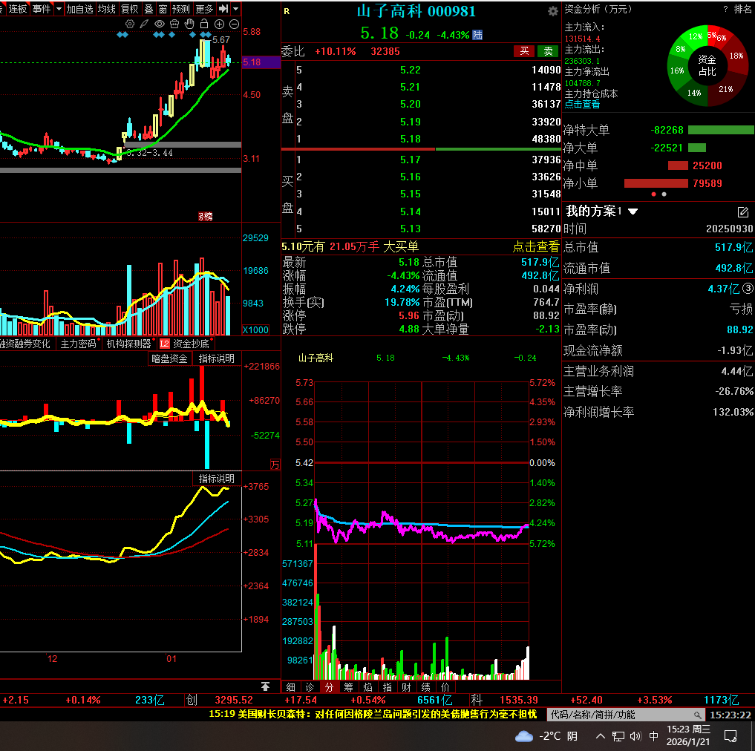Image resolution: width=755 pixels, height=751 pixels.
Task: Expand 我的方案1 dropdown arrow
Action: click(x=633, y=211)
